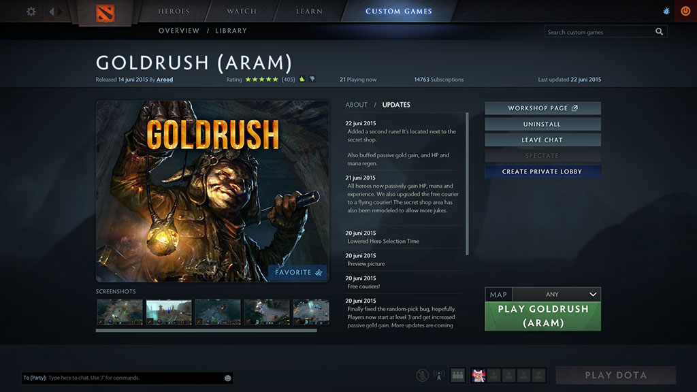Click the search magnifier icon

point(659,32)
